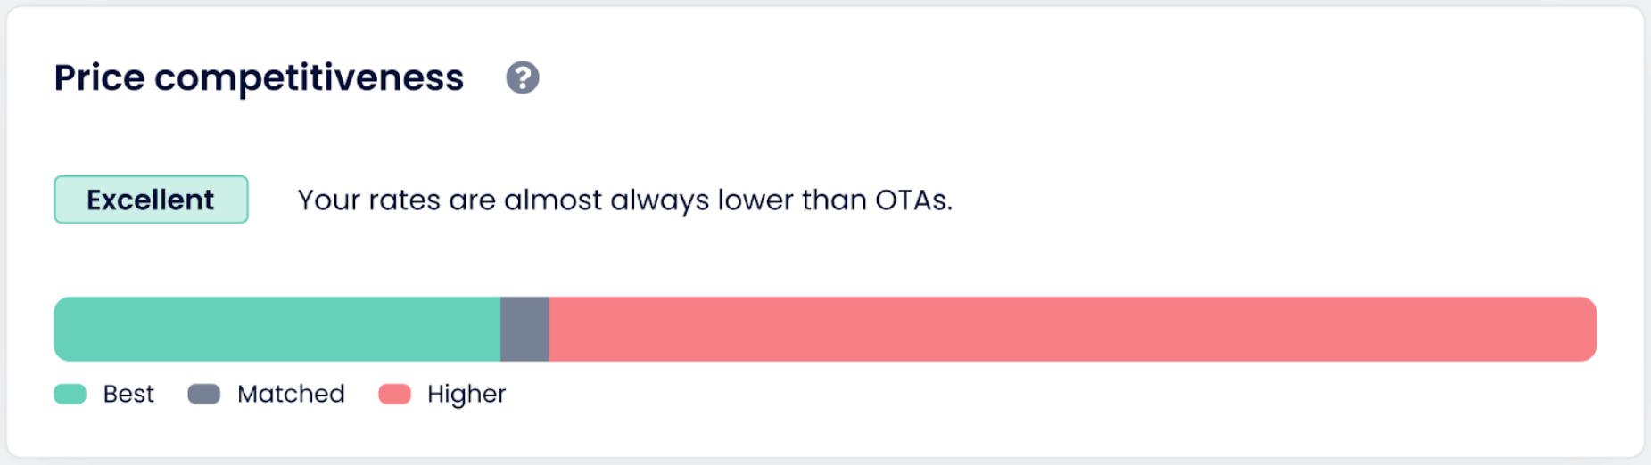Click the word OTAs in the description
Screen dimensions: 1651x465
(x=913, y=200)
